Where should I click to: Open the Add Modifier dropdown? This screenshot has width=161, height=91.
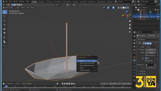[x=148, y=40]
